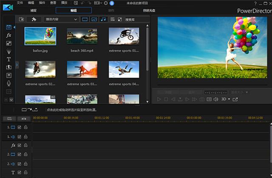Screen dimensions: 272x178
Task: Click the import media icon in library toolbar
Action: click(x=21, y=19)
